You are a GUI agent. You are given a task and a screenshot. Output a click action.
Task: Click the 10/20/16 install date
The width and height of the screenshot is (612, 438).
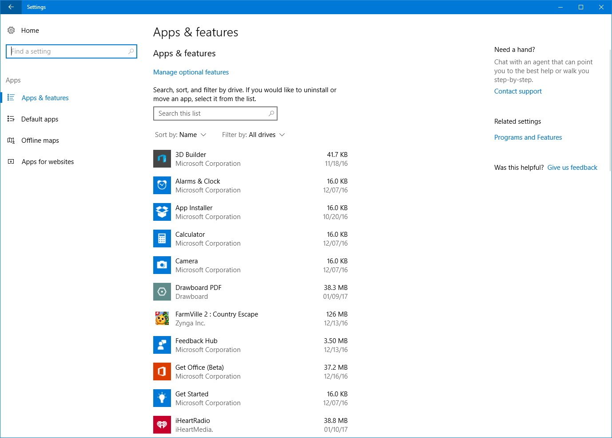point(335,217)
